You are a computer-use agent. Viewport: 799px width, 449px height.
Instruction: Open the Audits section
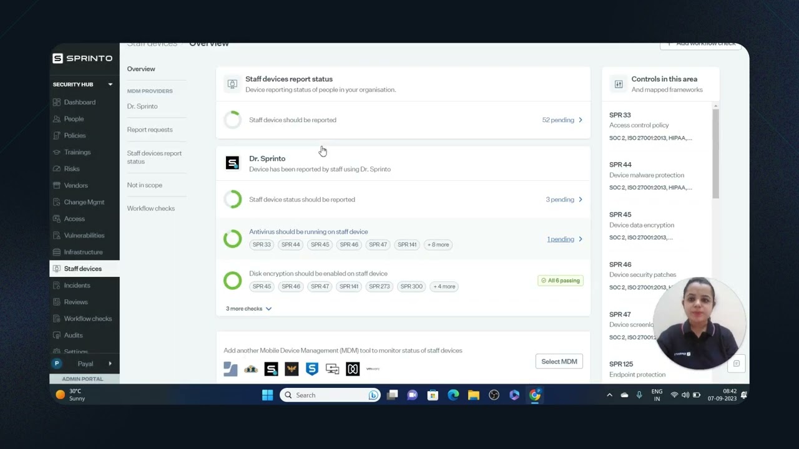73,336
